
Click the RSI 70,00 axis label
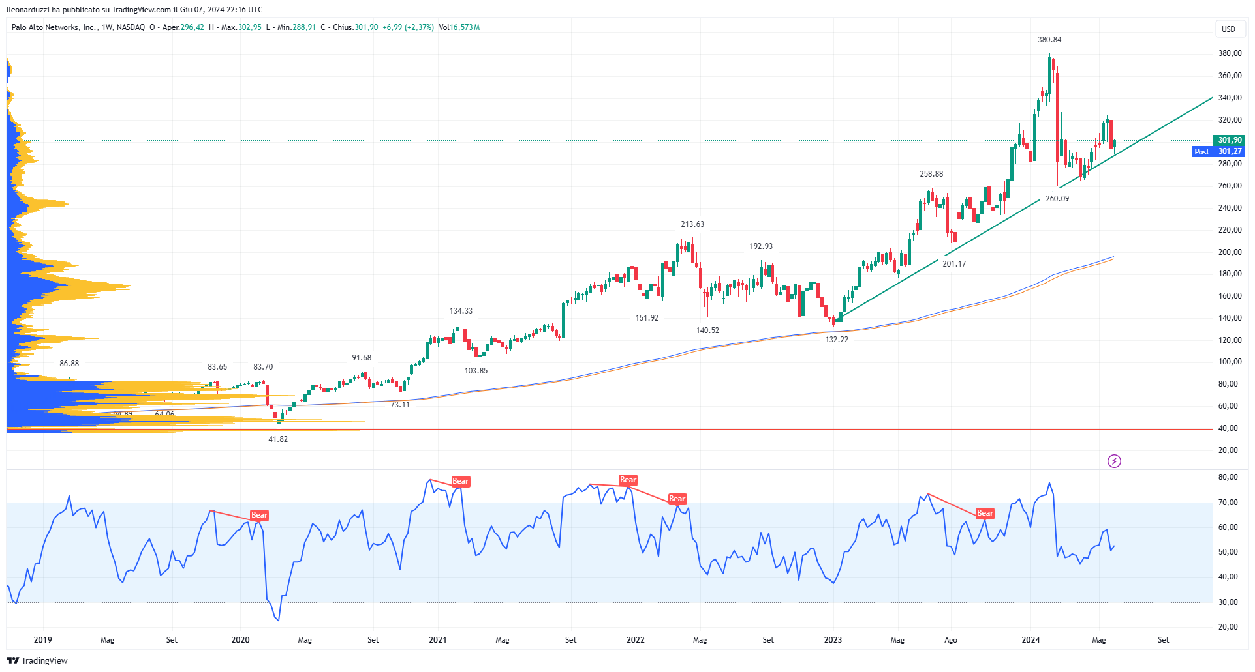(x=1228, y=503)
